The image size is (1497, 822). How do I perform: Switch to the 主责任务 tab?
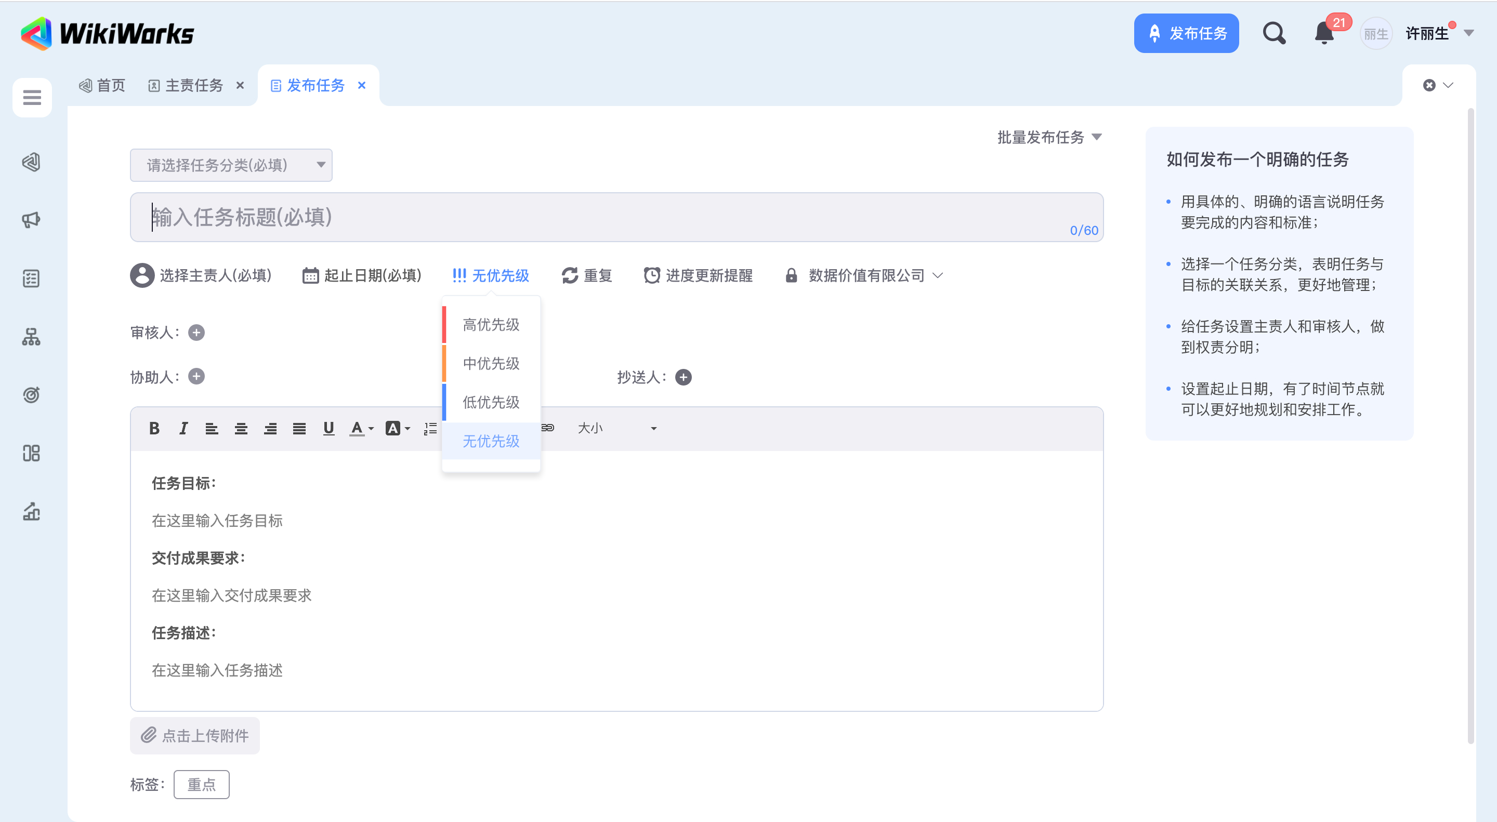pyautogui.click(x=193, y=85)
